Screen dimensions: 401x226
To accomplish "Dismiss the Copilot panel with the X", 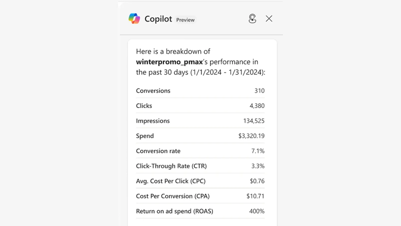I will [x=269, y=19].
